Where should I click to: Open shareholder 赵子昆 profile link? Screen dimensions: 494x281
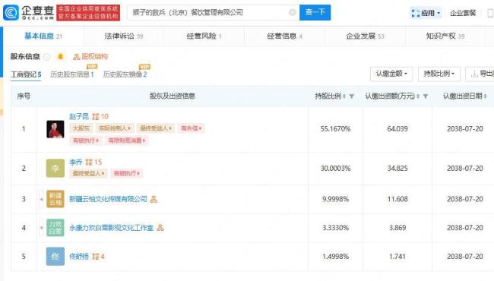point(79,116)
